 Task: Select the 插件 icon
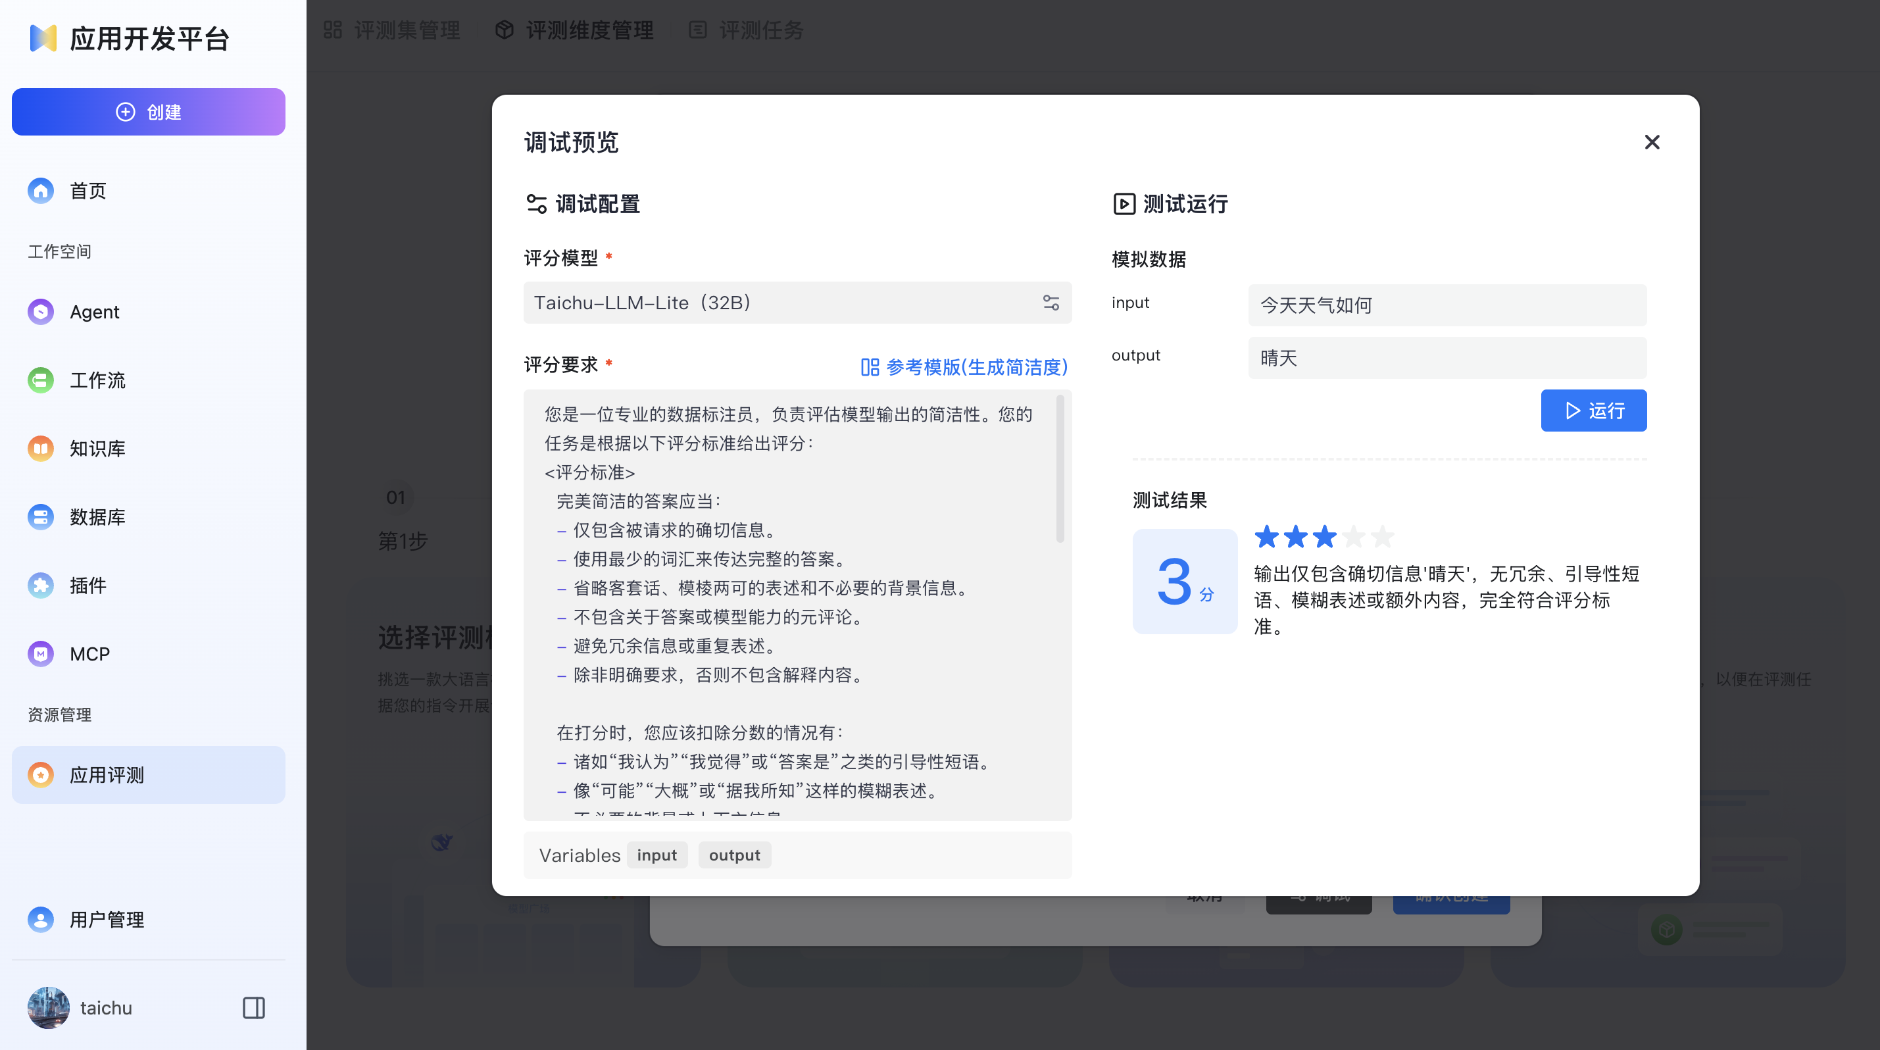41,584
